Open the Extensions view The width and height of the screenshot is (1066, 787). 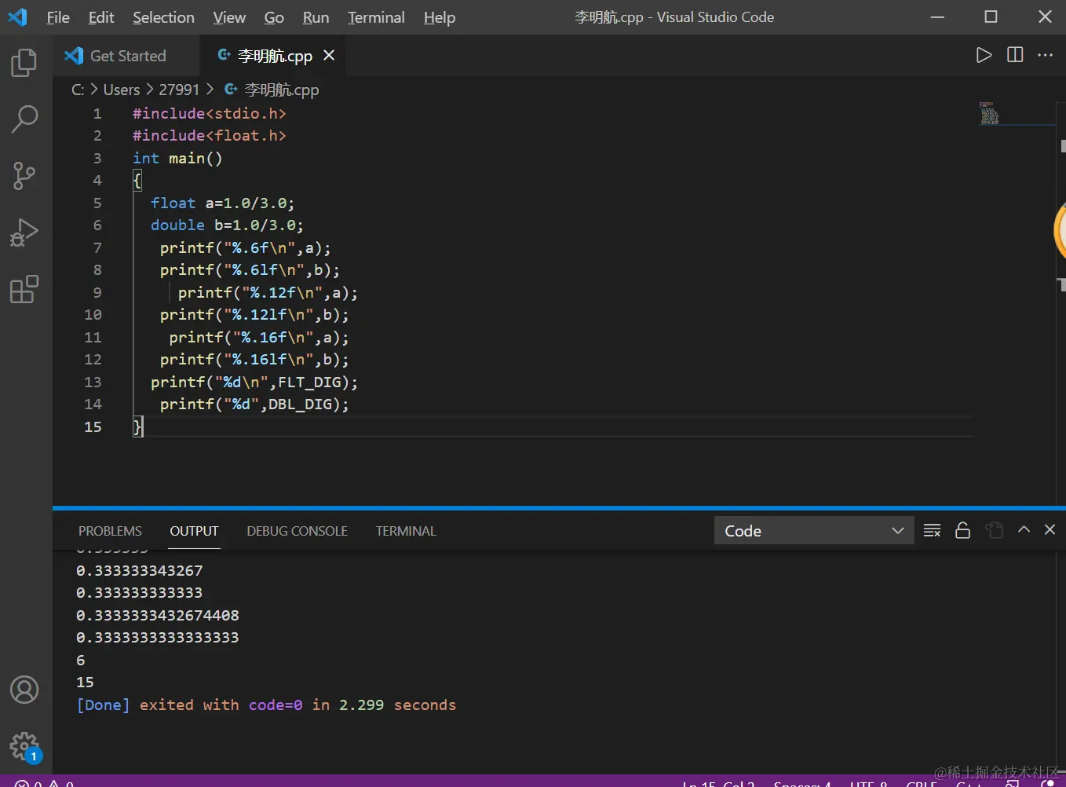point(24,289)
